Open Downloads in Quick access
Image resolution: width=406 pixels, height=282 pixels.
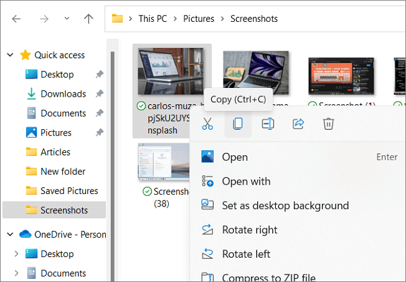[x=63, y=94]
